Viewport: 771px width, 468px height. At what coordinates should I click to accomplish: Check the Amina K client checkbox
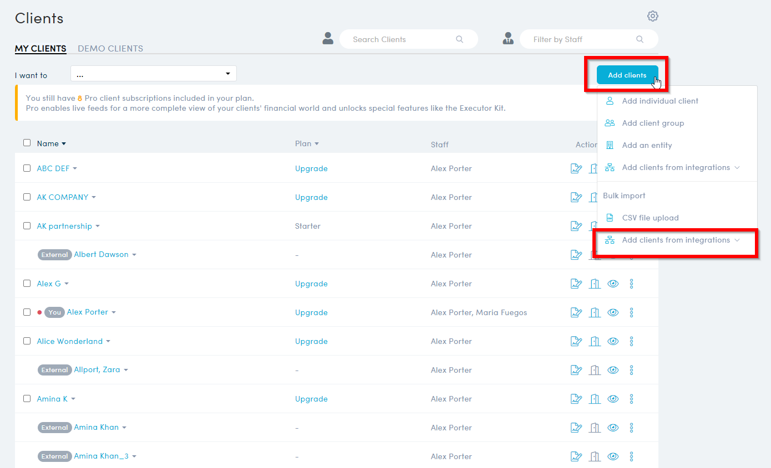(27, 398)
